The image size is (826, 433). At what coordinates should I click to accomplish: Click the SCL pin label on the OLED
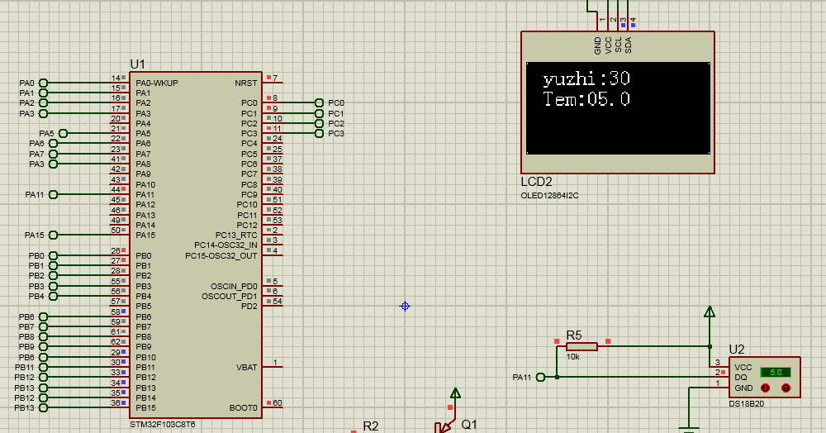(619, 45)
